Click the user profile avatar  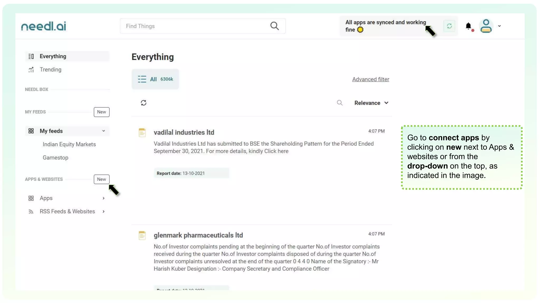point(486,26)
